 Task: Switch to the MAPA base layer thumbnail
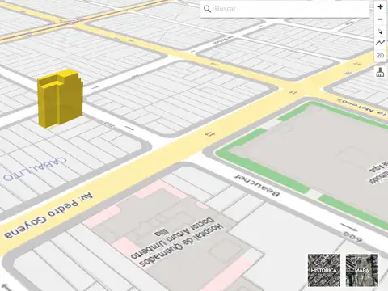point(362,270)
